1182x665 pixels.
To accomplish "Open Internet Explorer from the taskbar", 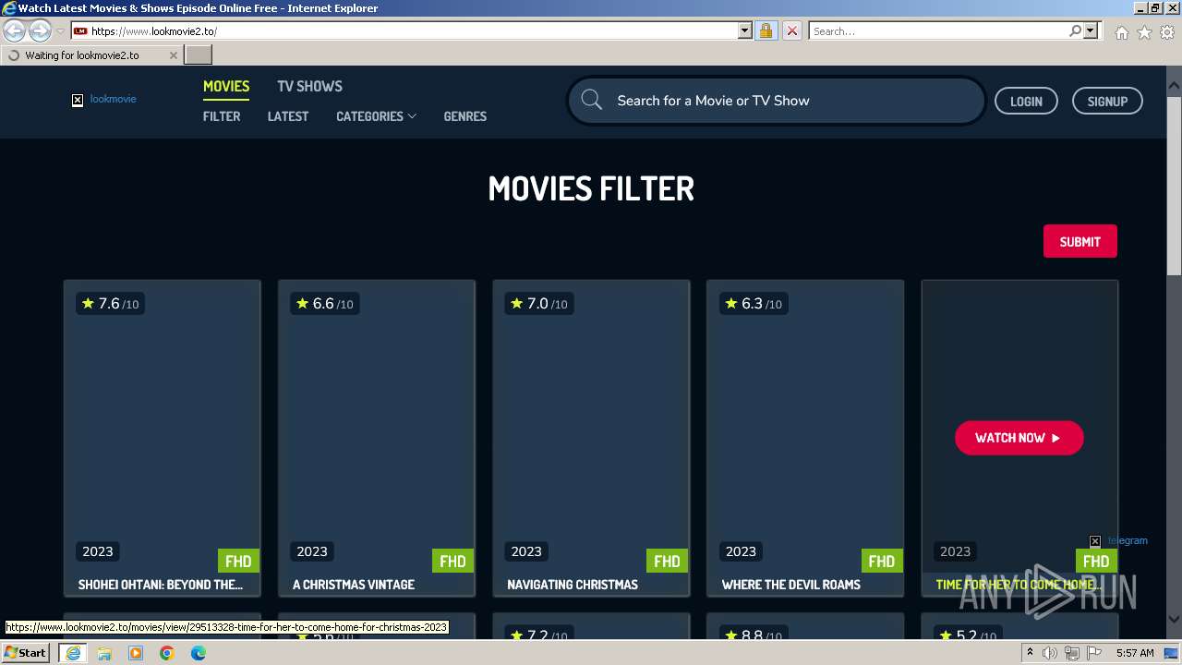I will pyautogui.click(x=72, y=653).
